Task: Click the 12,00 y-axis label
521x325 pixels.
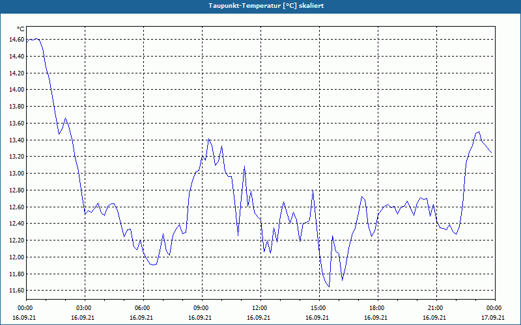Action: 17,257
